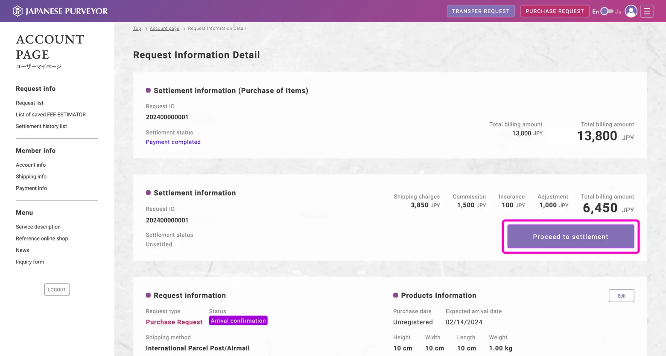Open Service description menu item
The image size is (666, 356).
pyautogui.click(x=38, y=227)
